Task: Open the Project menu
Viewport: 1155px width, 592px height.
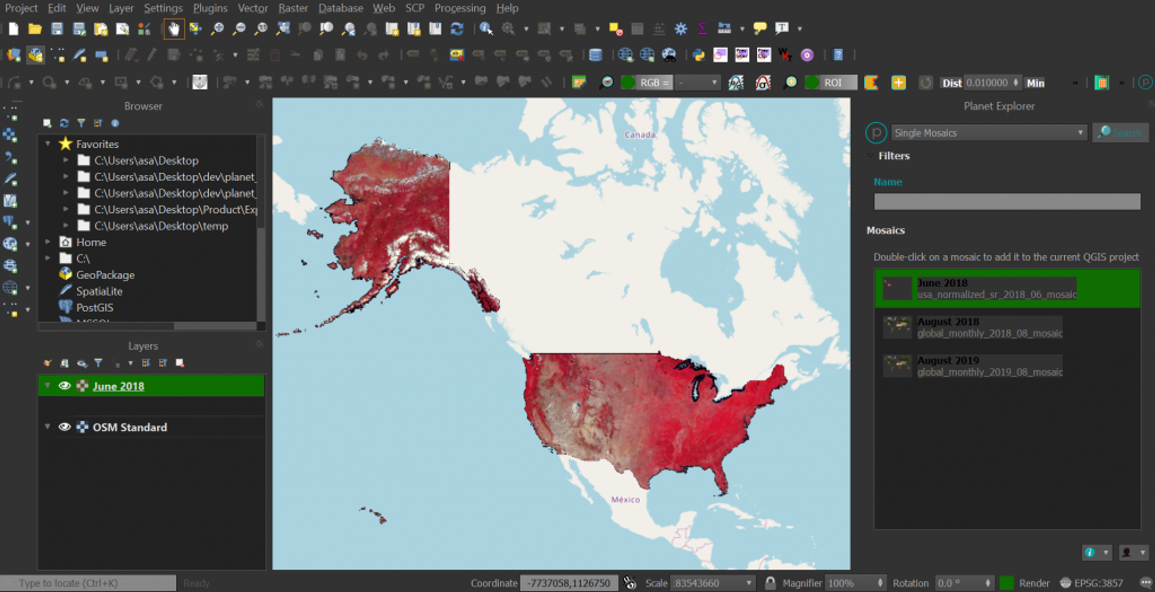Action: tap(21, 8)
